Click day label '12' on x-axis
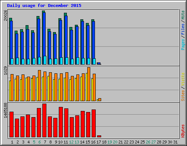The image size is (187, 146). click(x=71, y=142)
